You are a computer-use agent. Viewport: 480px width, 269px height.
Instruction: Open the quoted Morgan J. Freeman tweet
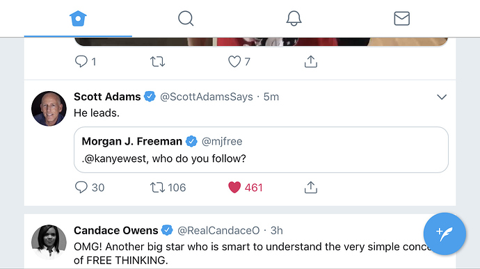click(261, 149)
